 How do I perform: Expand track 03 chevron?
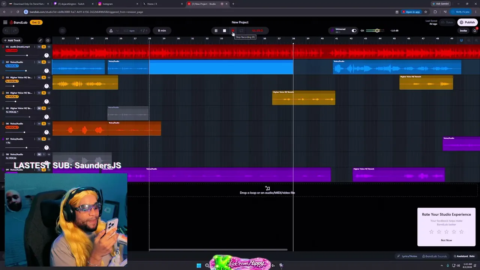[x=49, y=78]
